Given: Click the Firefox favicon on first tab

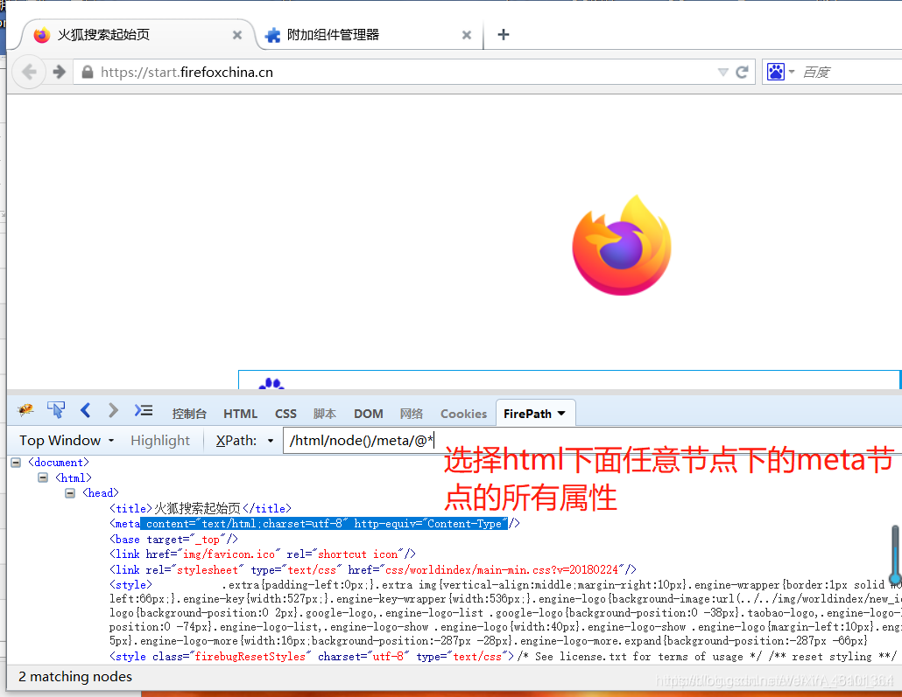Looking at the screenshot, I should [41, 35].
